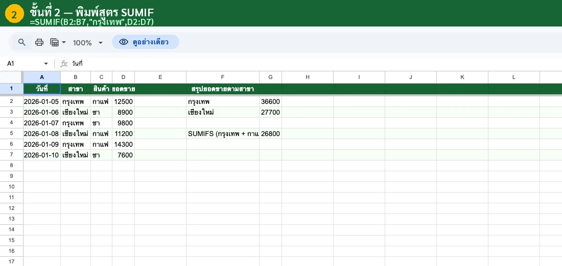Open the 100% zoom dropdown
This screenshot has width=562, height=266.
pyautogui.click(x=88, y=43)
